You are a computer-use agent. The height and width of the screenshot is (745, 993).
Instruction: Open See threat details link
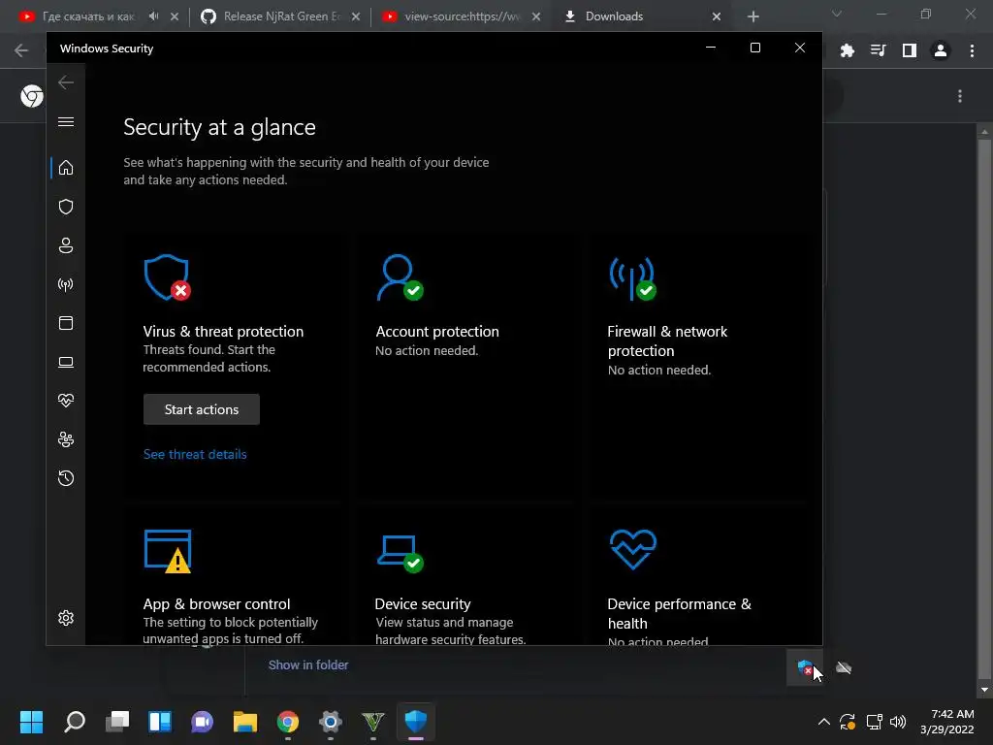tap(195, 454)
